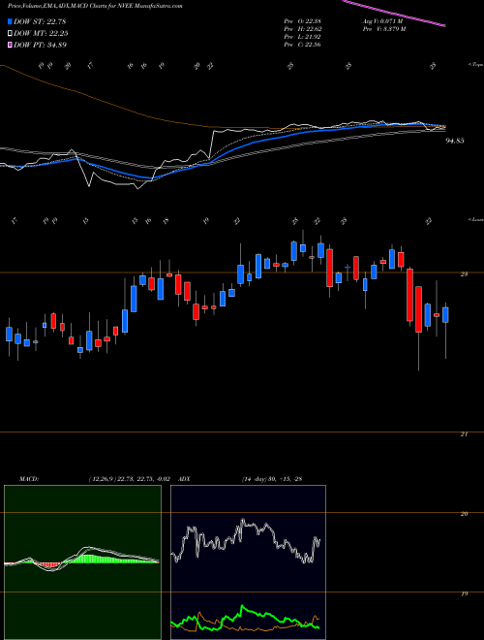Click the 'Avg V: 0.071 M' volume text
This screenshot has width=484, height=640.
[383, 21]
